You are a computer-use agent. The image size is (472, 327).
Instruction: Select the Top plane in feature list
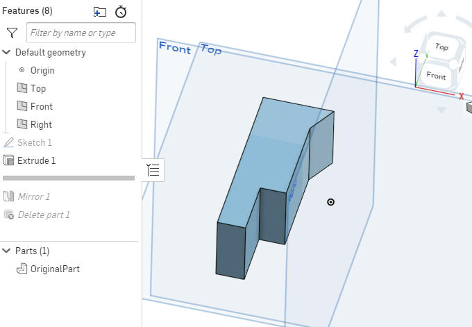(x=38, y=89)
